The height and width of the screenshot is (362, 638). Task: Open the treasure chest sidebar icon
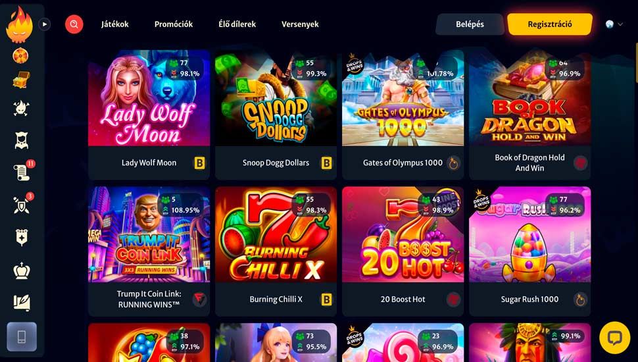click(21, 80)
